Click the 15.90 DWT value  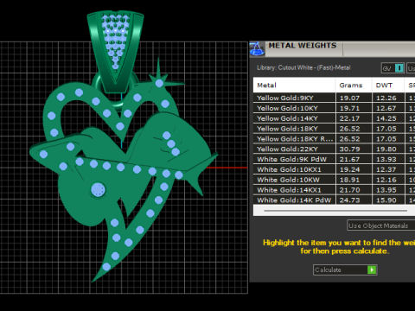(386, 200)
